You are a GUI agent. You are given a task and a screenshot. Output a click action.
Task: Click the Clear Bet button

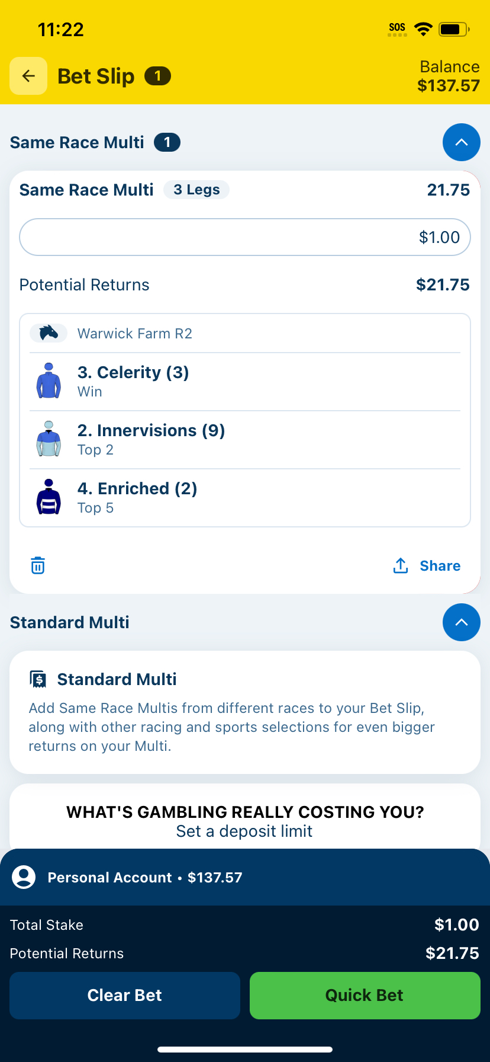[x=125, y=996]
